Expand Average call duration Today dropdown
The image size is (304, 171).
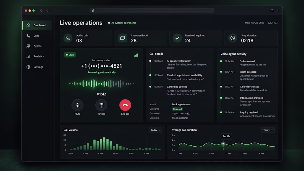268,130
